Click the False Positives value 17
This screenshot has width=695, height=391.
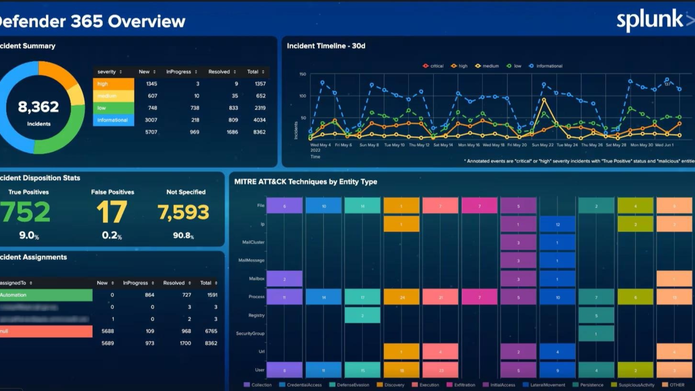(x=112, y=212)
